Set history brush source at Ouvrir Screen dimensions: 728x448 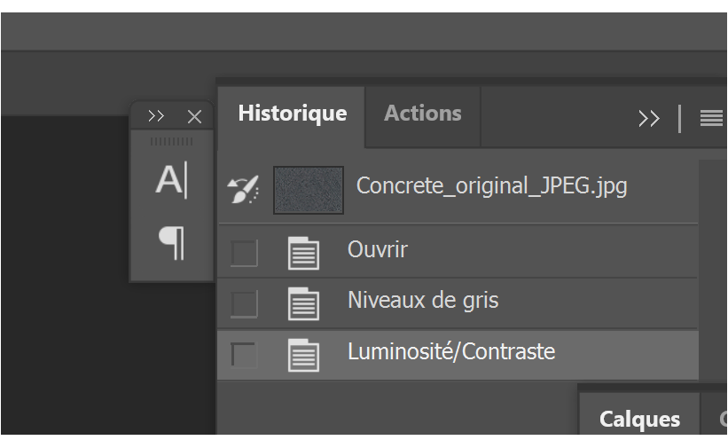tap(244, 253)
